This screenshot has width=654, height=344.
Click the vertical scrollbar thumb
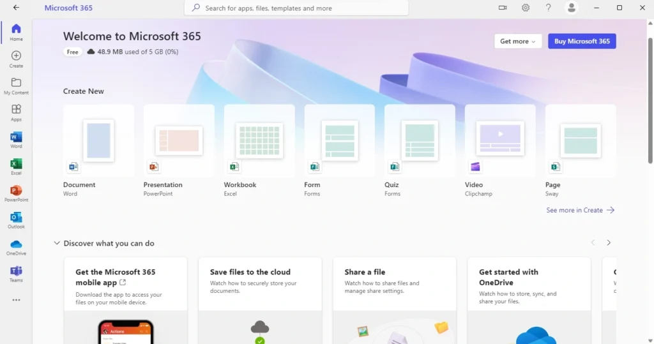[650, 100]
